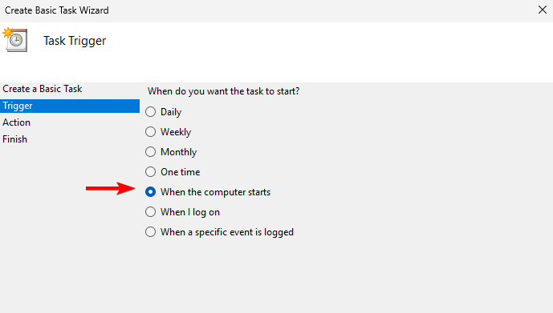Click the 'Create Basic Task Wizard' title bar text
Screen dimensions: 553x313
[57, 10]
